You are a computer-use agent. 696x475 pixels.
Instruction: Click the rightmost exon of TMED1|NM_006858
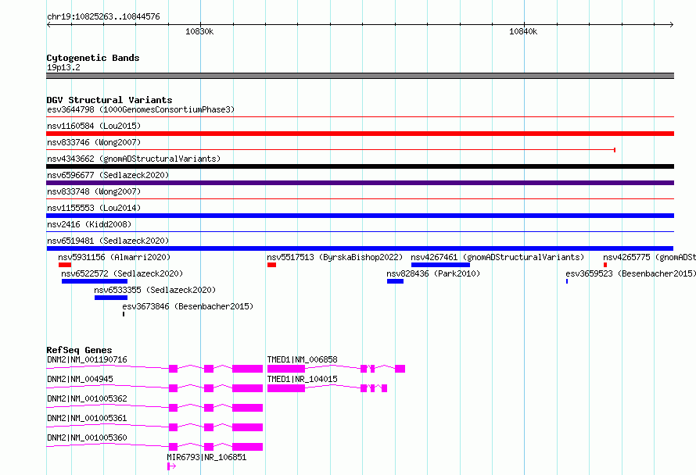click(x=400, y=369)
